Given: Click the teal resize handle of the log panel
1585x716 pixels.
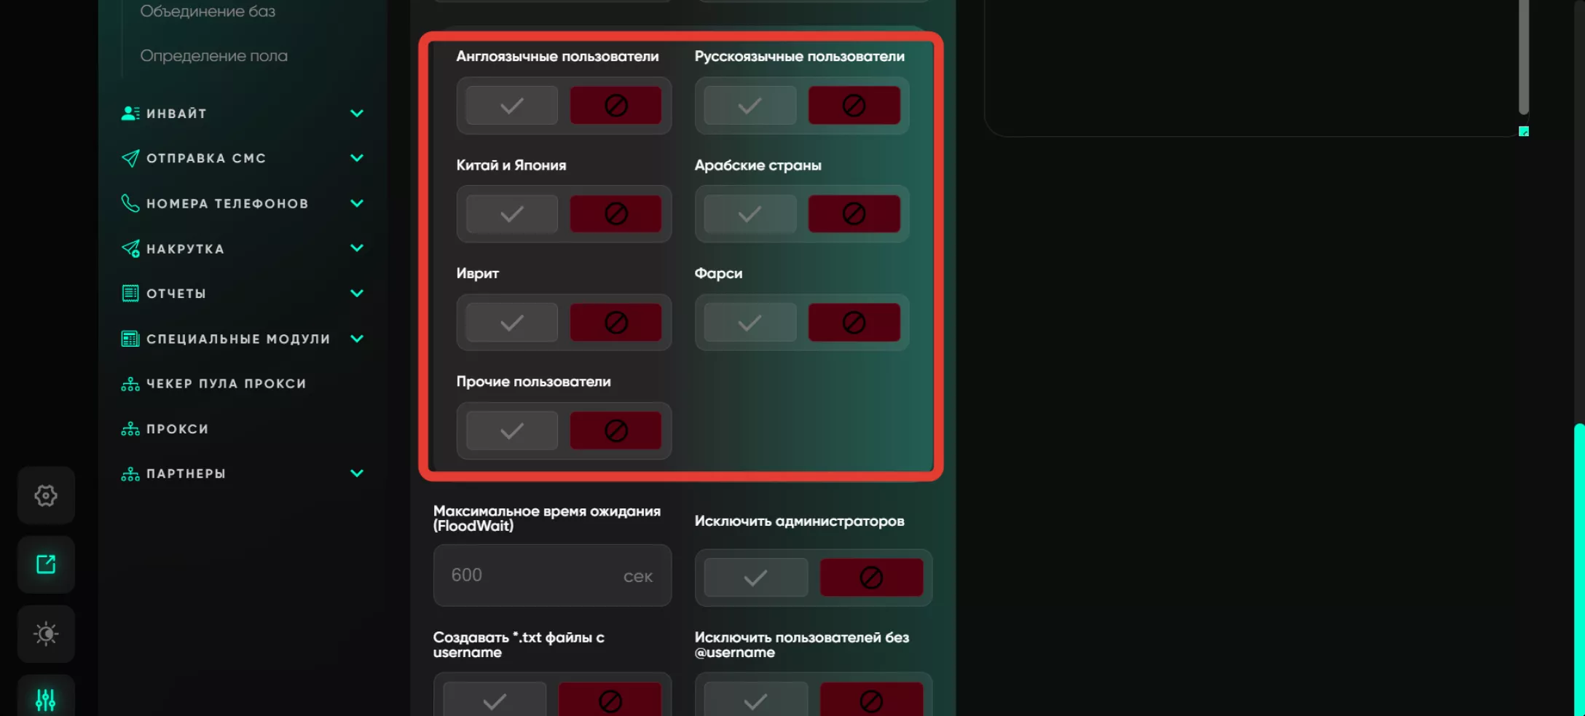Looking at the screenshot, I should pyautogui.click(x=1524, y=131).
